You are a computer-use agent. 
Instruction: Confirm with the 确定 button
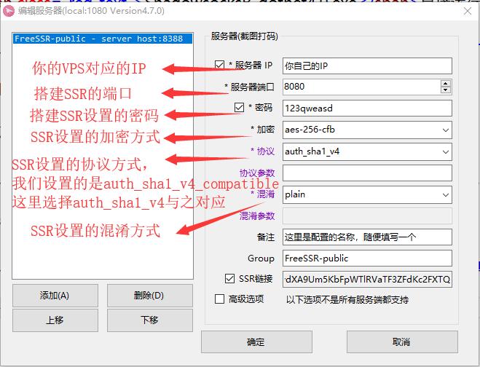tap(256, 342)
